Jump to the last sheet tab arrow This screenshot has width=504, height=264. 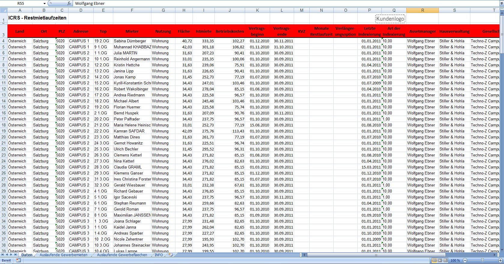[x=16, y=255]
